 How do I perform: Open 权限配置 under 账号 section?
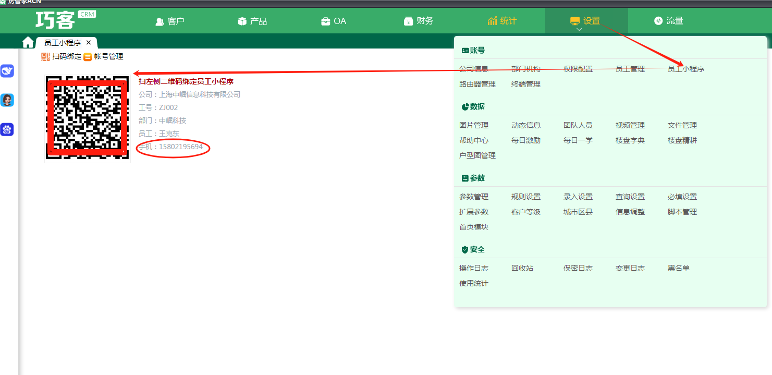578,69
